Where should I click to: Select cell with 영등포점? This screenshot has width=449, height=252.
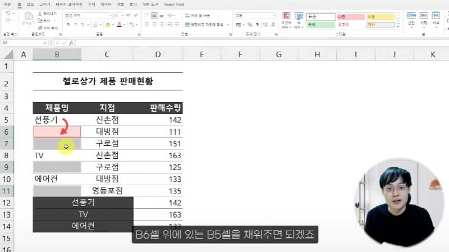(x=107, y=191)
